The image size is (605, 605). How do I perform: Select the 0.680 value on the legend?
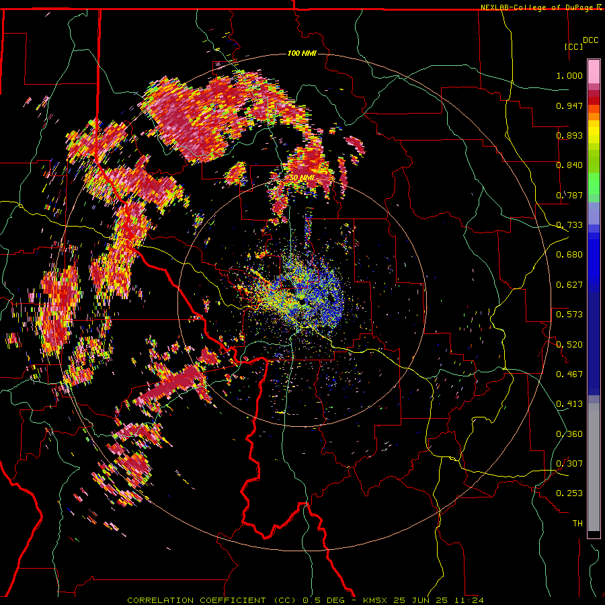point(569,255)
